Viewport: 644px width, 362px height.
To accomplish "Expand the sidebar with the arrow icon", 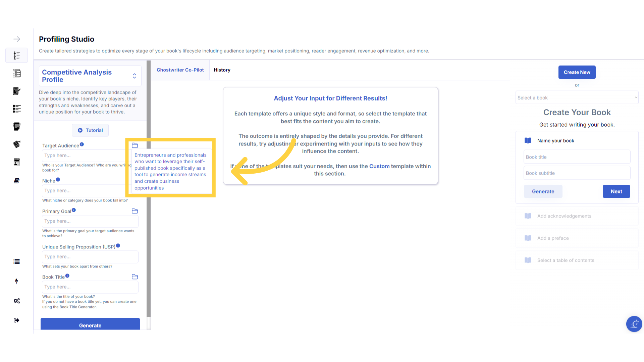I will tap(17, 39).
